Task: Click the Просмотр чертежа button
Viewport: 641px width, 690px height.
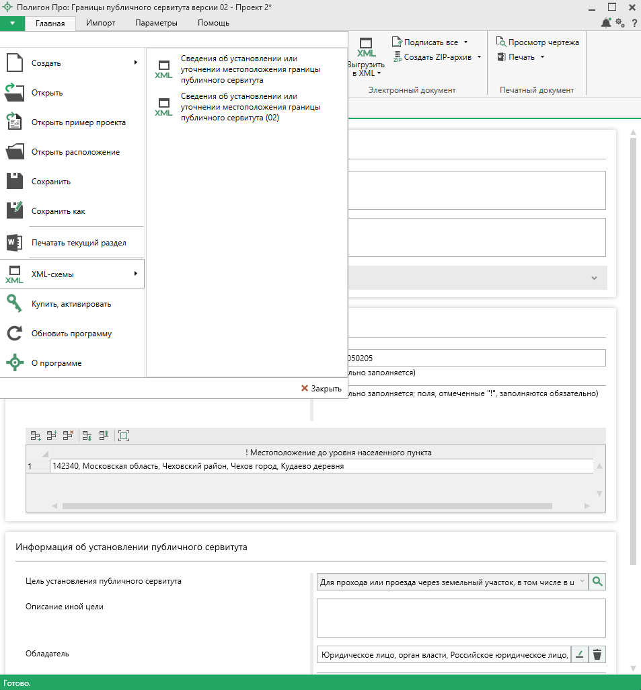Action: pos(537,42)
